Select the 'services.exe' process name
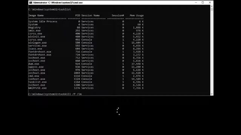This screenshot has height=135, width=241. (x=38, y=46)
